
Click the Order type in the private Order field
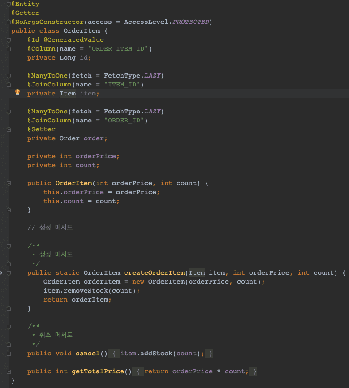click(69, 138)
